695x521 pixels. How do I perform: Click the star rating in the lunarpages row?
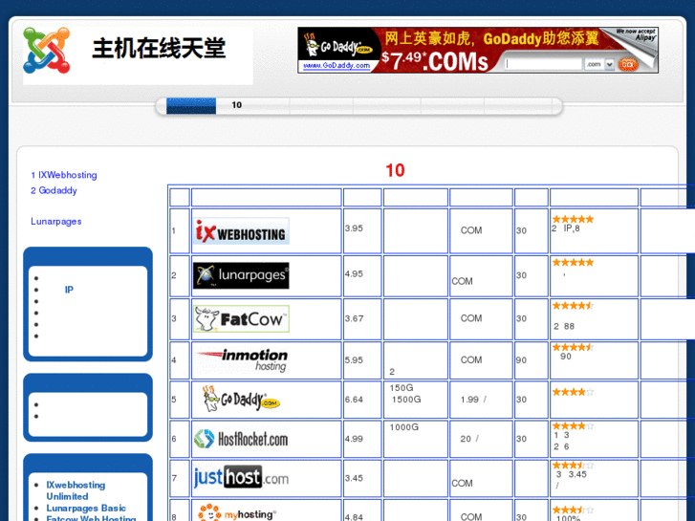(573, 263)
